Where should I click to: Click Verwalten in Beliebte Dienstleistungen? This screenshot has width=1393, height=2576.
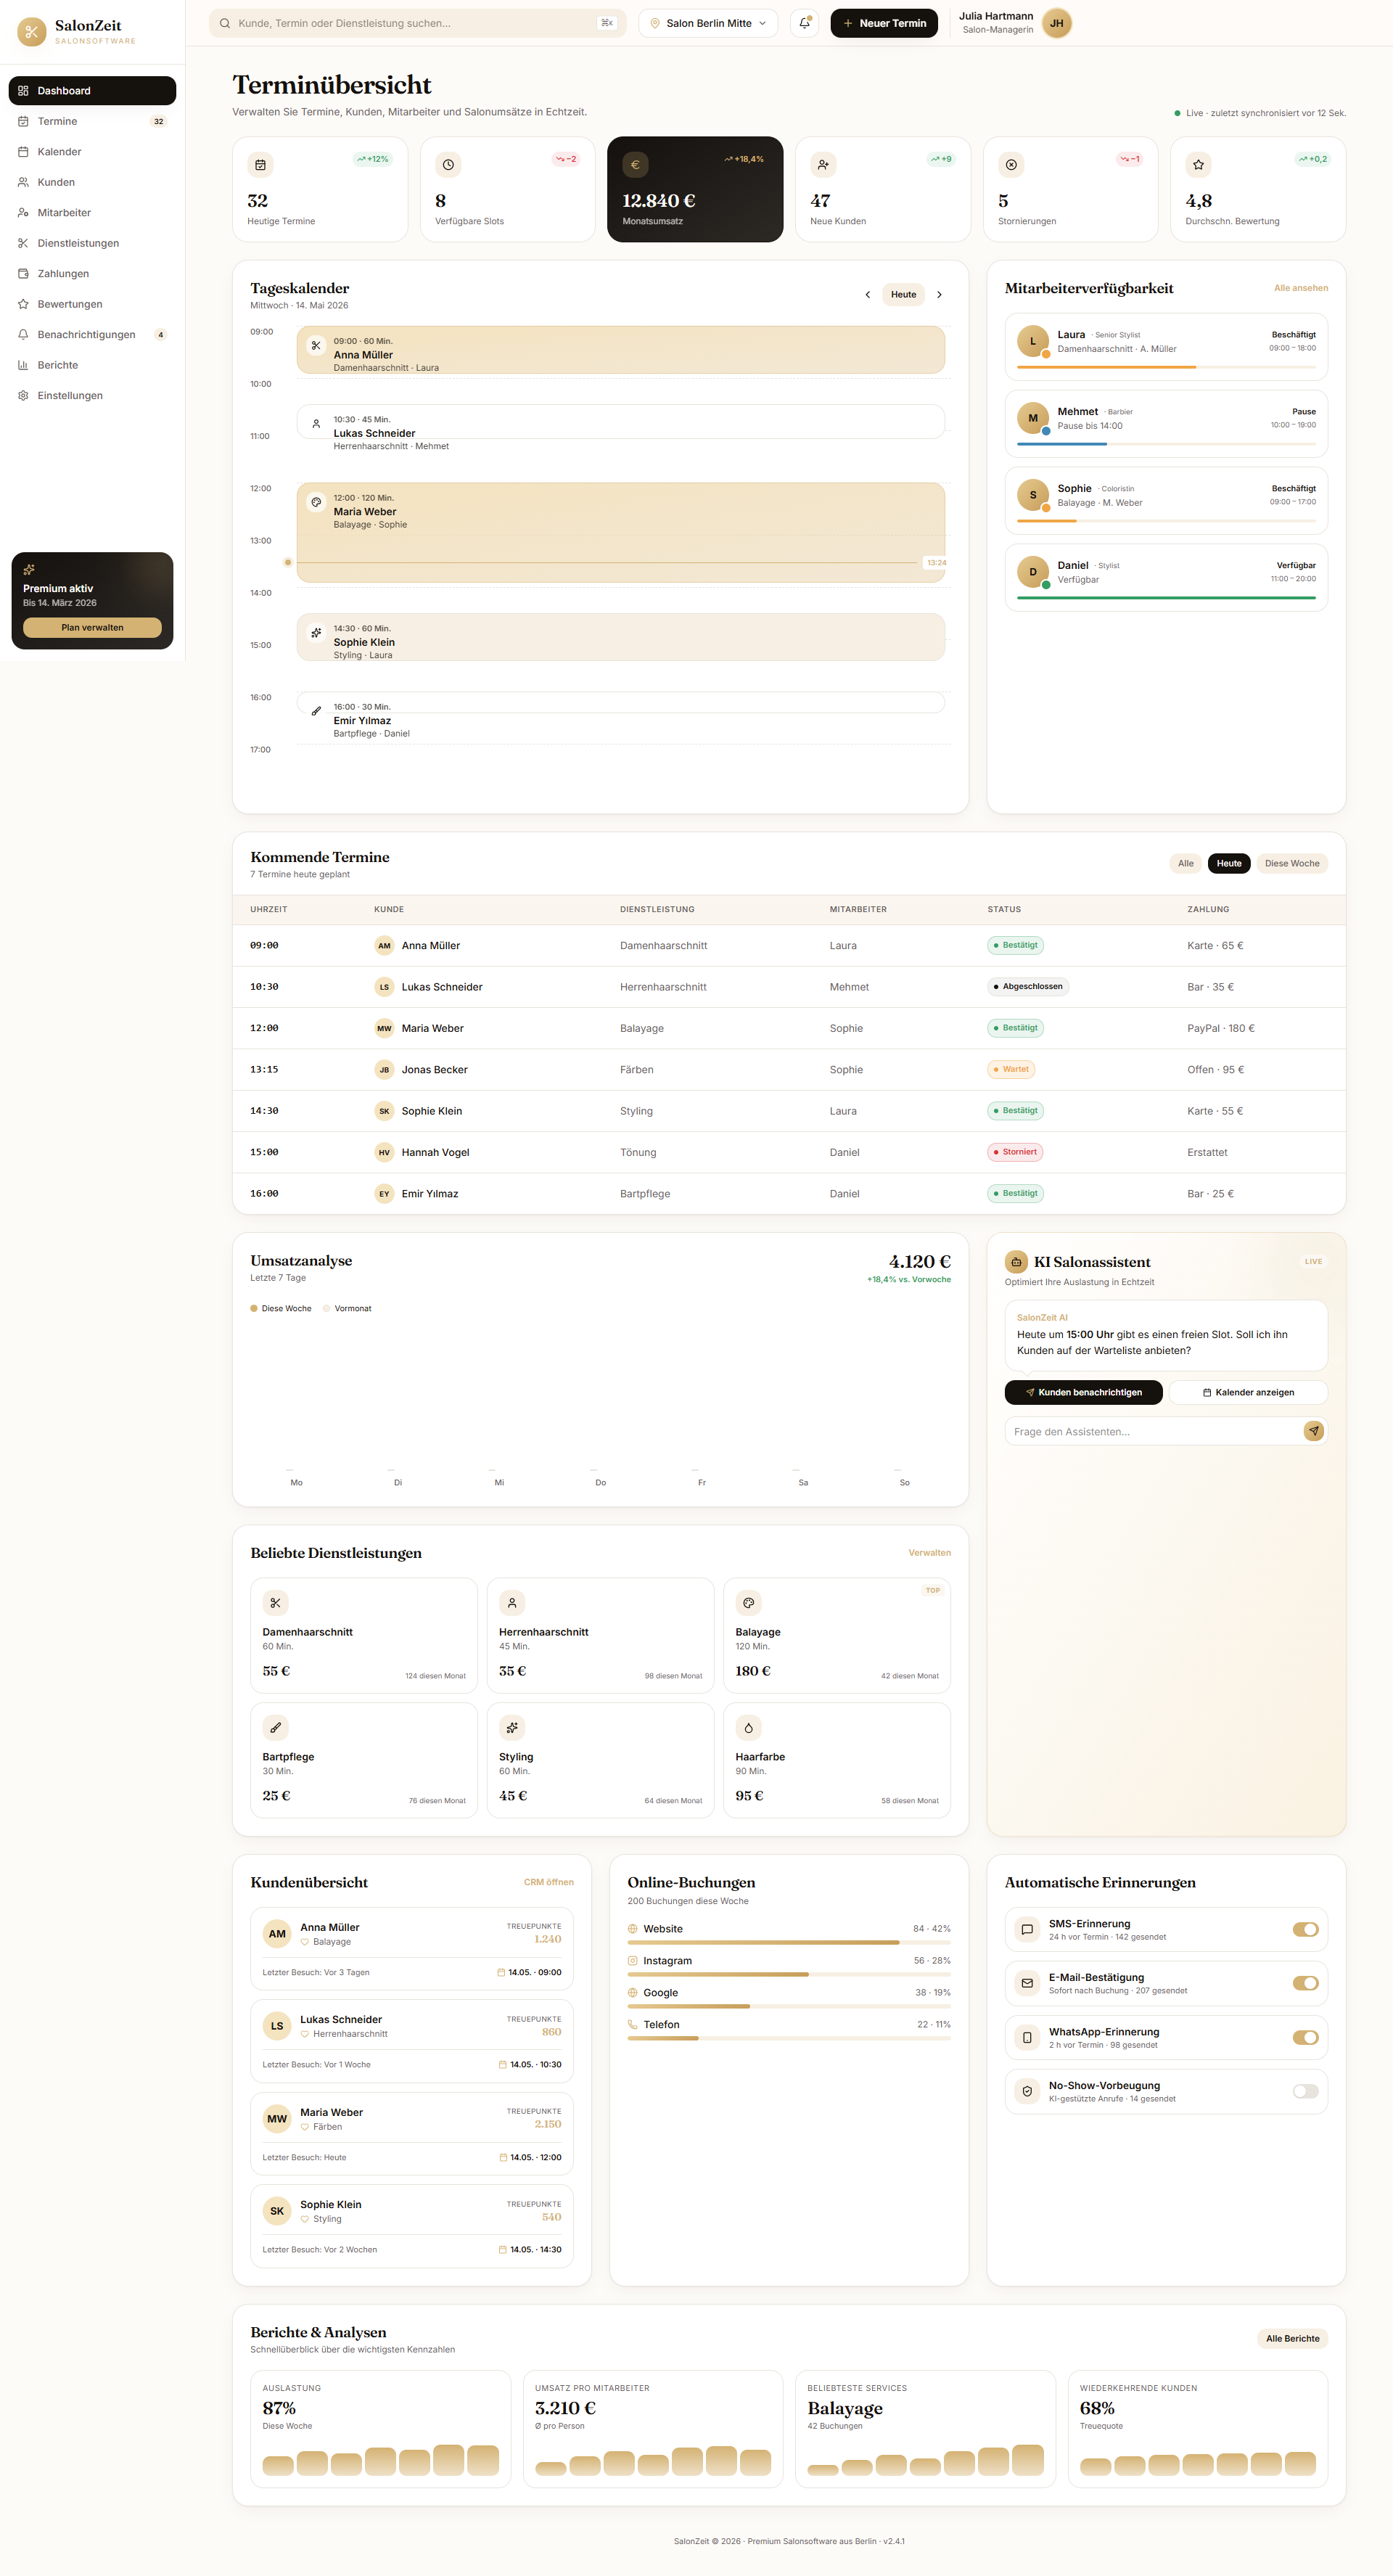[929, 1553]
